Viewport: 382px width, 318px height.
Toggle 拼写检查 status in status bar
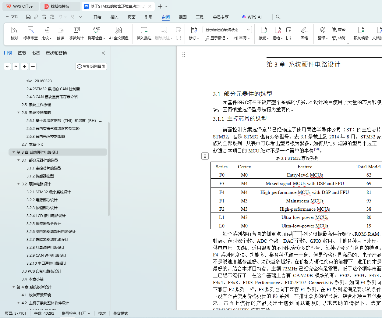tap(76, 313)
